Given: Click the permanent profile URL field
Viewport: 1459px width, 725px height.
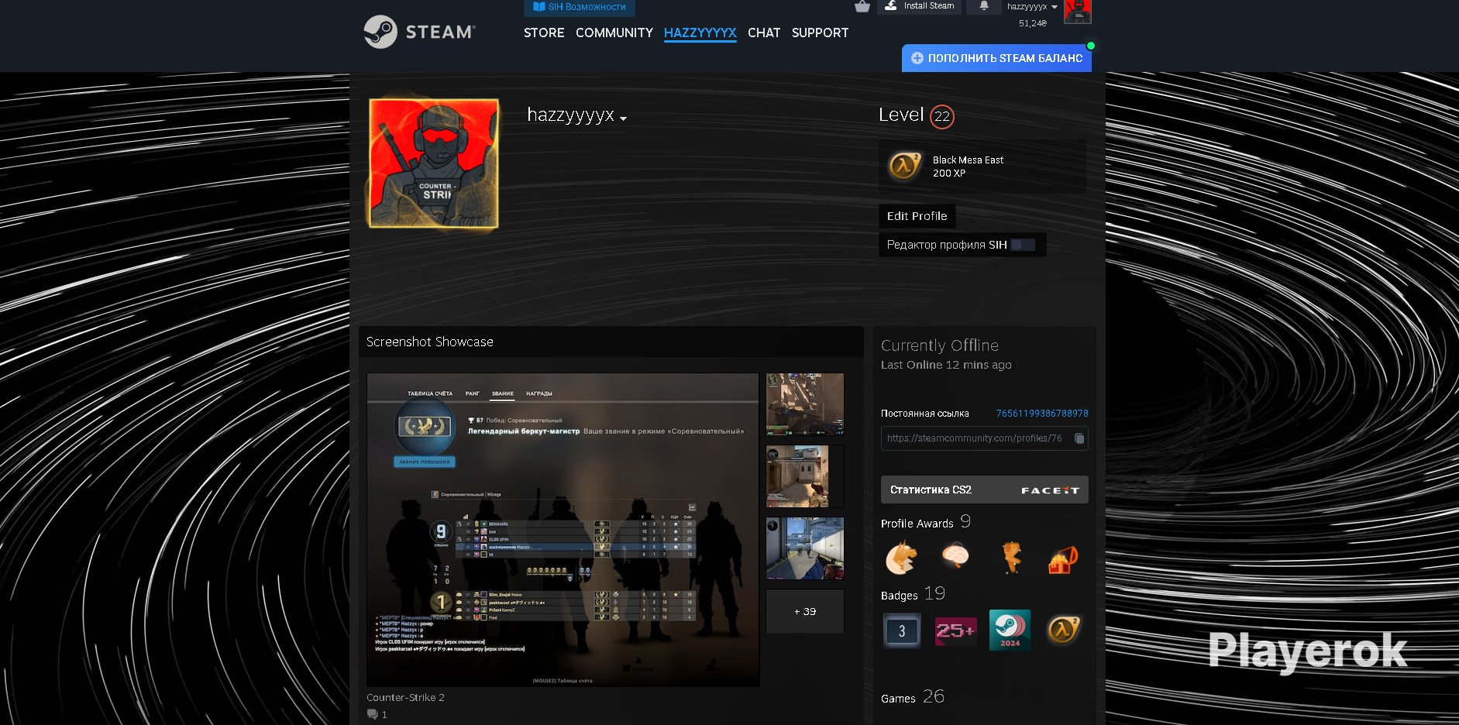Looking at the screenshot, I should tap(985, 438).
